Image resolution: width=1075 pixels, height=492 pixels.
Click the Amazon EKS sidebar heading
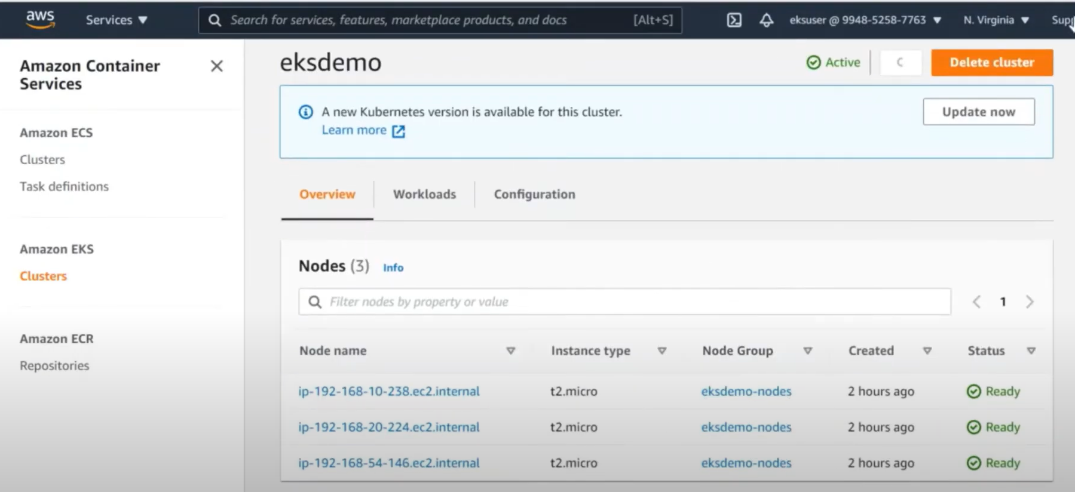[x=57, y=249]
